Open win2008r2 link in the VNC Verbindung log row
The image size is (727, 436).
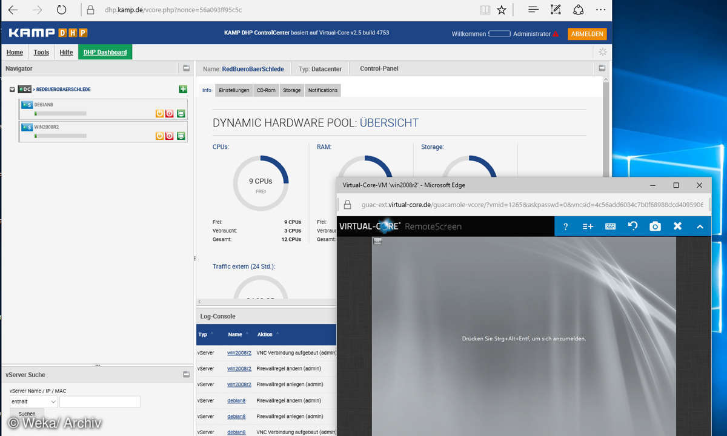[x=239, y=352]
